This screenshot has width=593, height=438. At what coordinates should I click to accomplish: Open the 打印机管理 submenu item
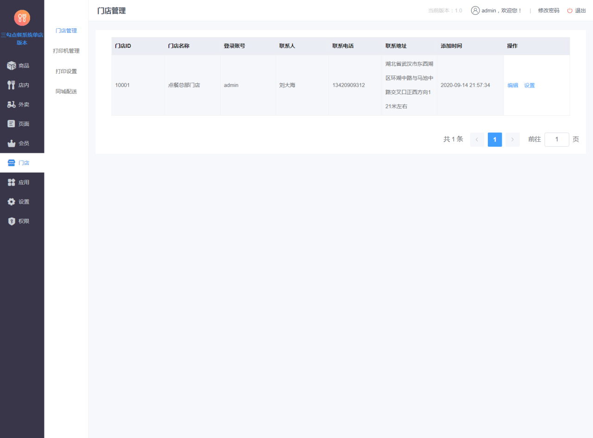tap(66, 51)
